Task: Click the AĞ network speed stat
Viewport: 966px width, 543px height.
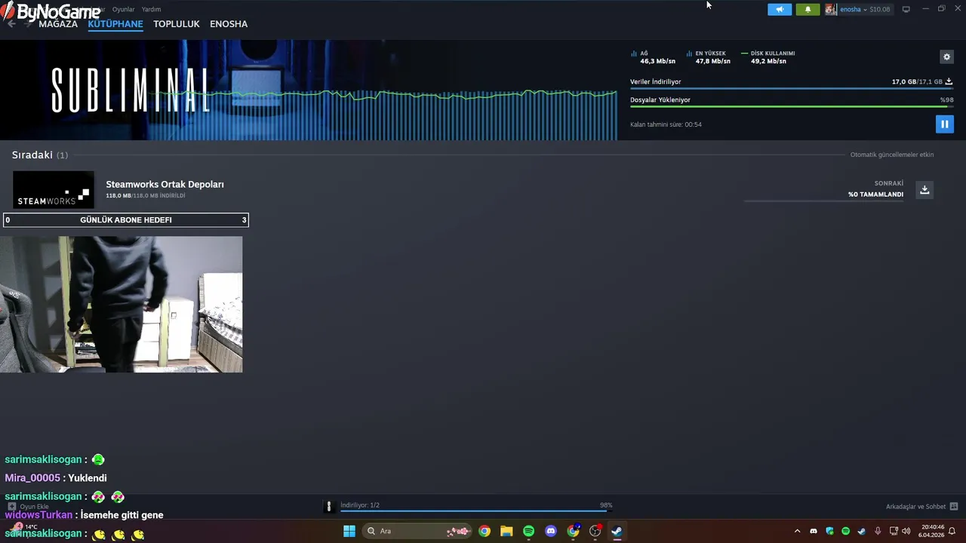Action: click(x=654, y=57)
